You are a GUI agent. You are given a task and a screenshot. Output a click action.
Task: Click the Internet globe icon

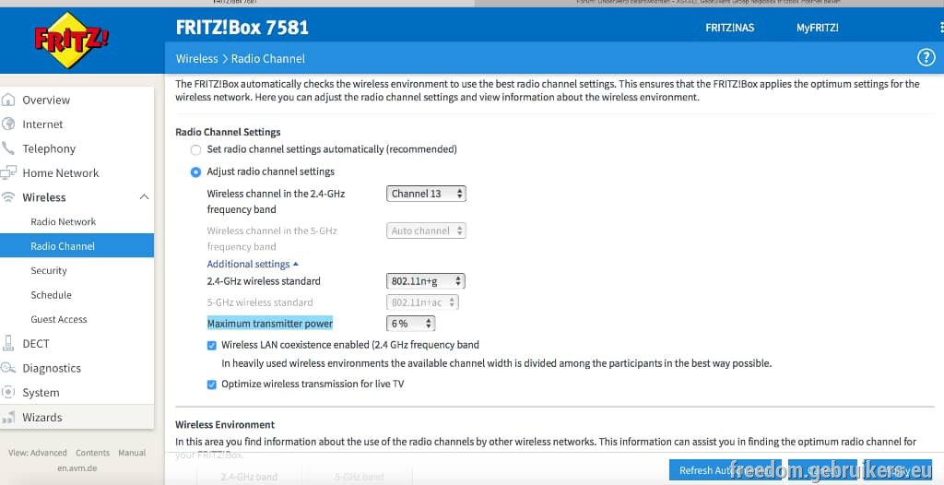click(8, 124)
